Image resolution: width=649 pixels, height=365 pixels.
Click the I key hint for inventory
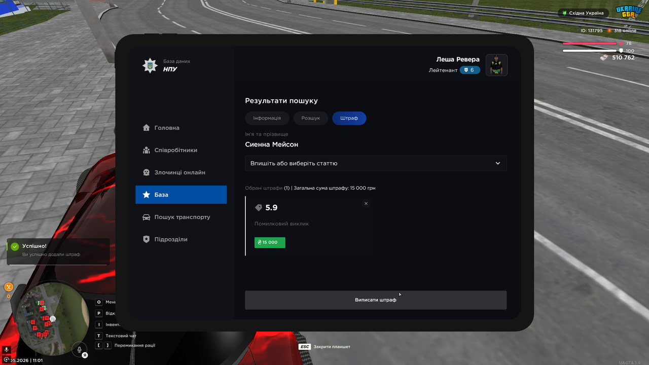(99, 324)
